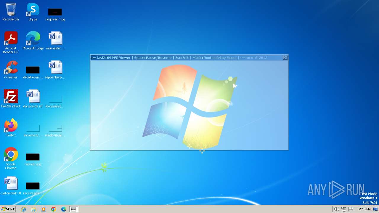Open the Action Center flag icon
This screenshot has width=379, height=213.
click(x=351, y=209)
